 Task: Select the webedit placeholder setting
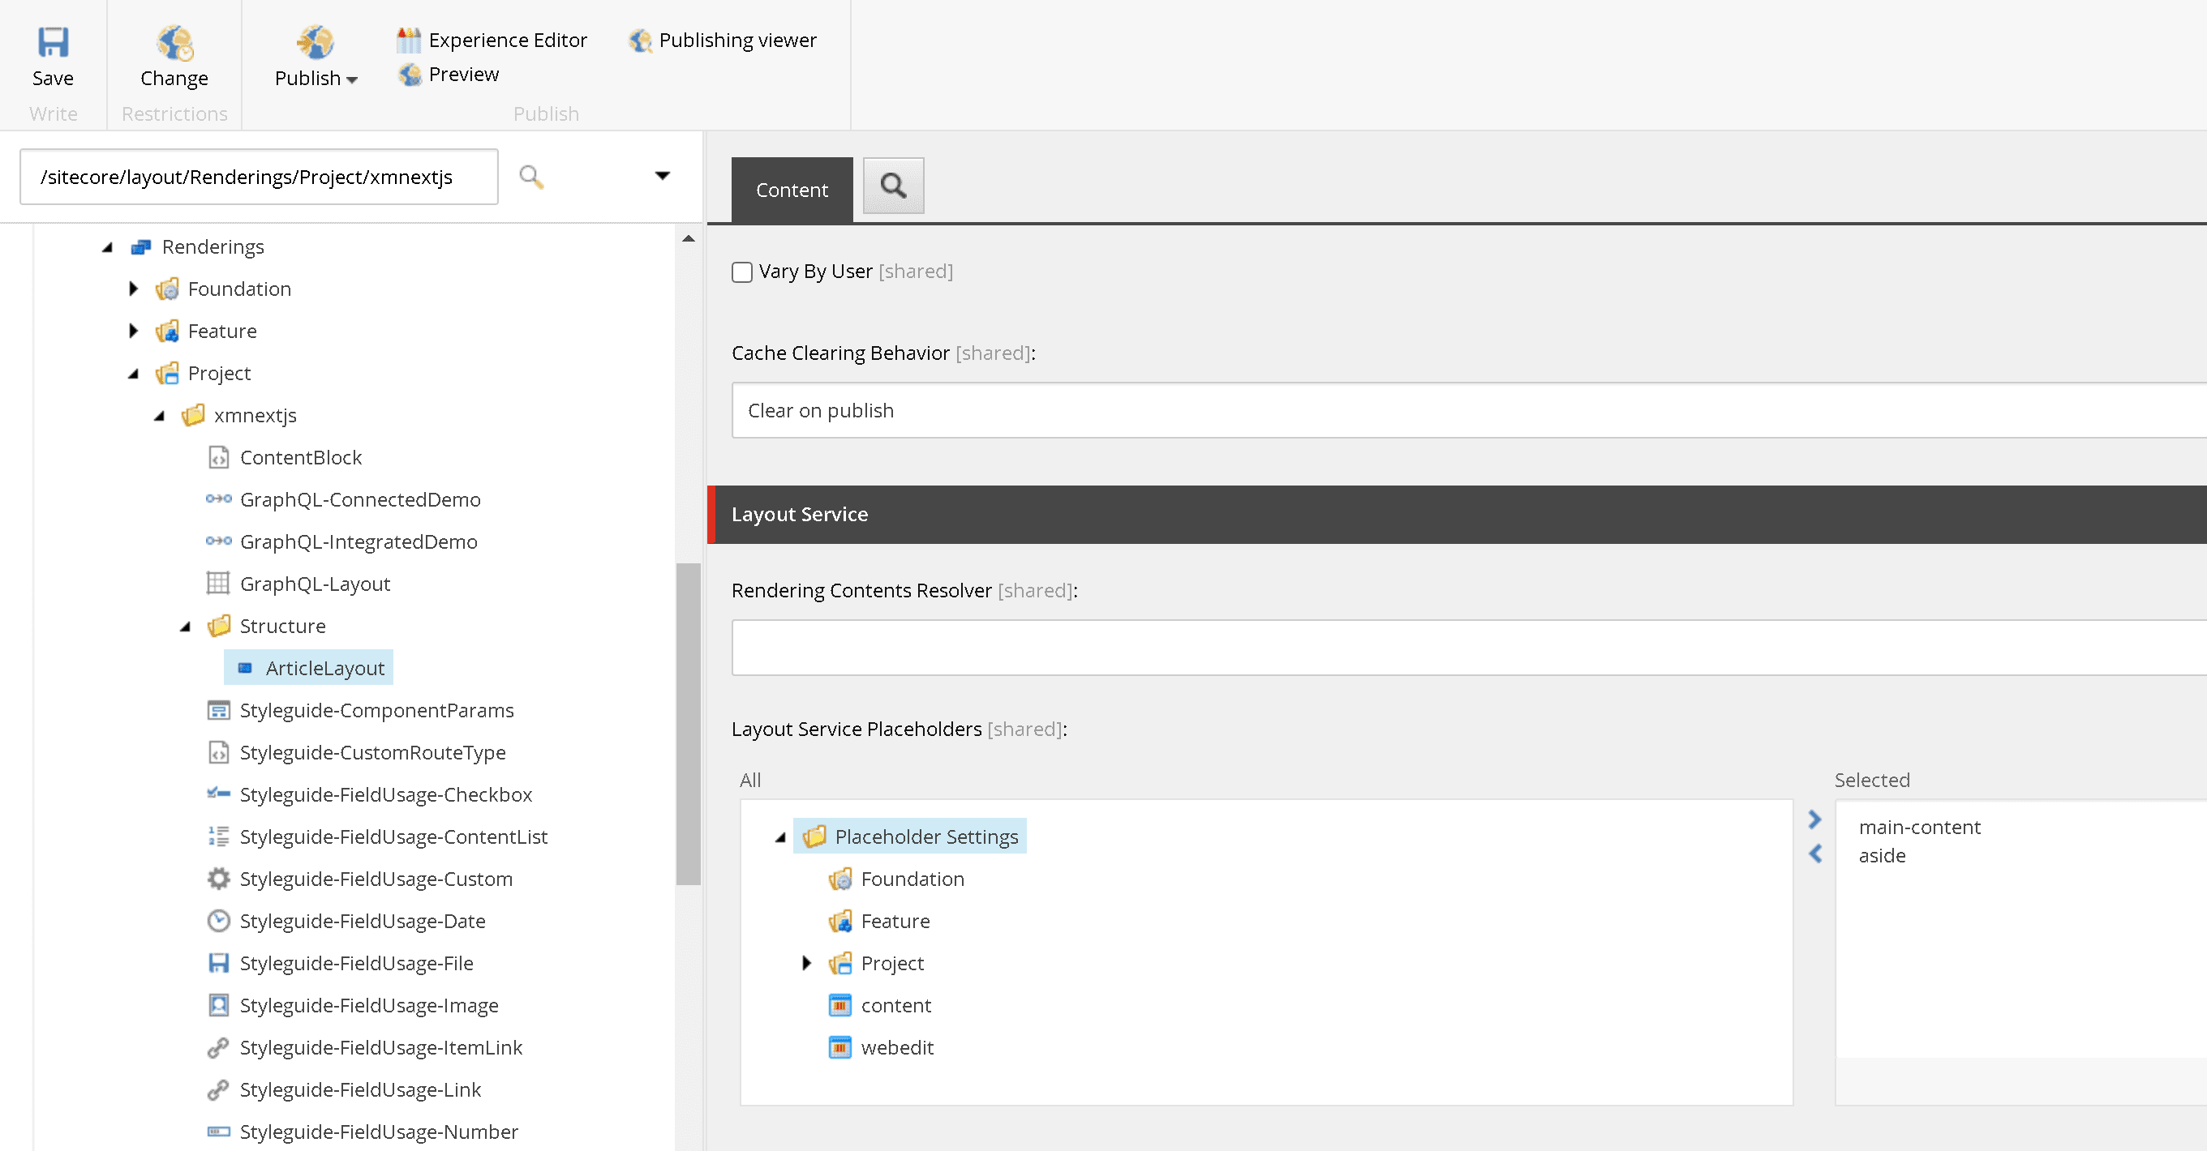(897, 1046)
